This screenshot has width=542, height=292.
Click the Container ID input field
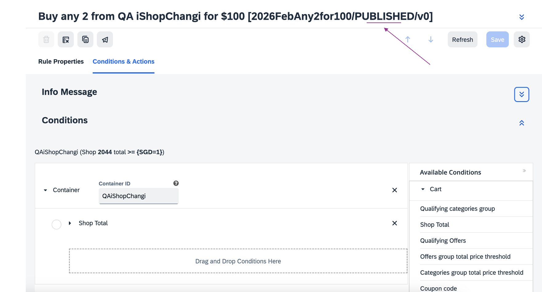click(x=138, y=196)
